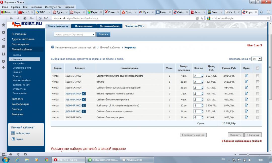This screenshot has width=272, height=163.
Task: Check the box for row 52395-SH3-004
Action: click(257, 88)
